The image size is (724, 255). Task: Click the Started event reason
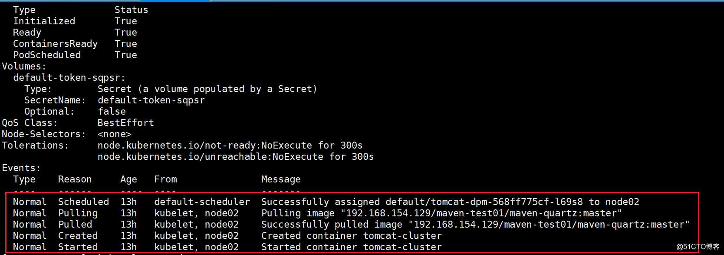[x=78, y=247]
